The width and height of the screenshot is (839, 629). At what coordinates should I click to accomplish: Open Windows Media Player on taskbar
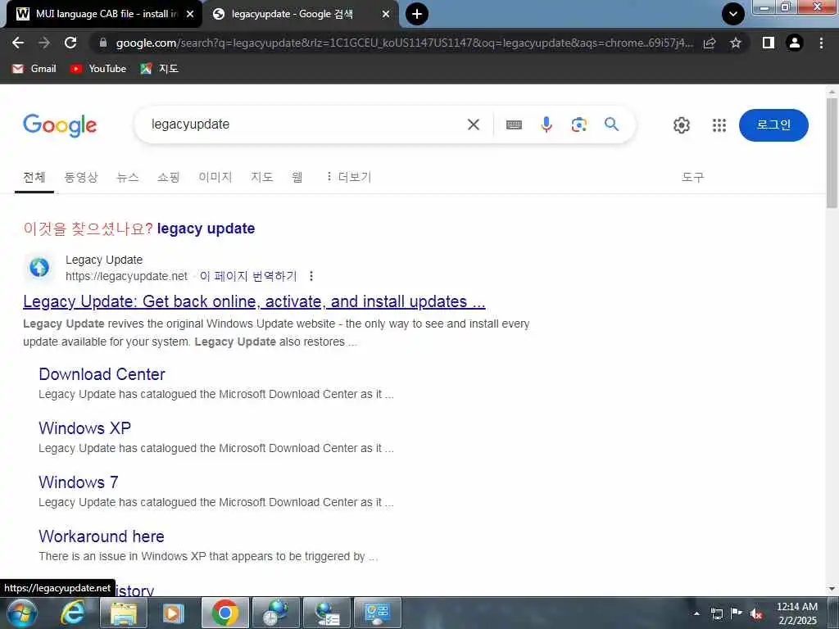pos(174,613)
